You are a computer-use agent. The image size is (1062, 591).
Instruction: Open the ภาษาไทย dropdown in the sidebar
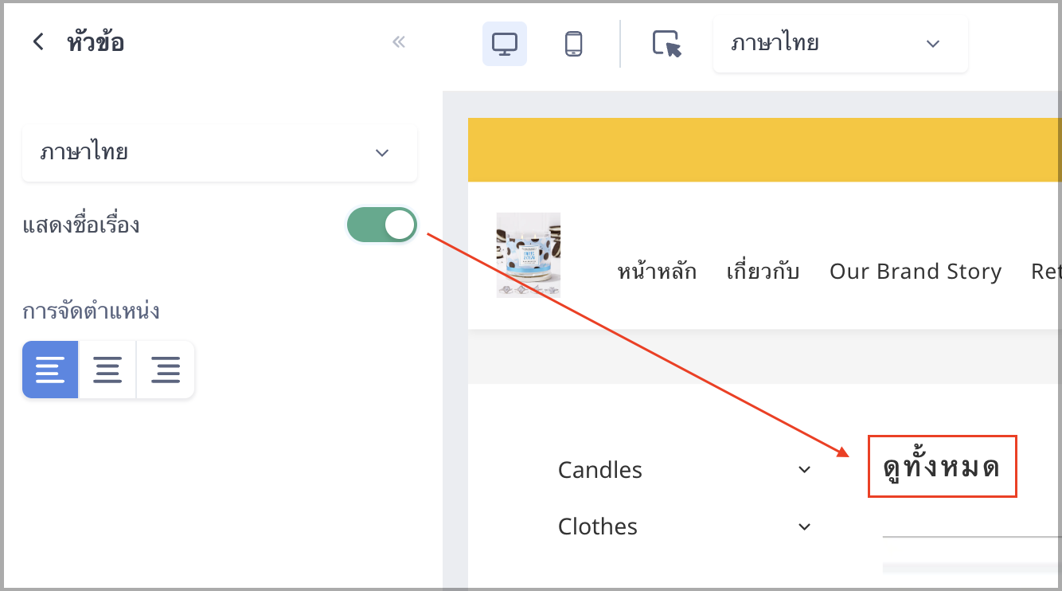click(x=220, y=152)
